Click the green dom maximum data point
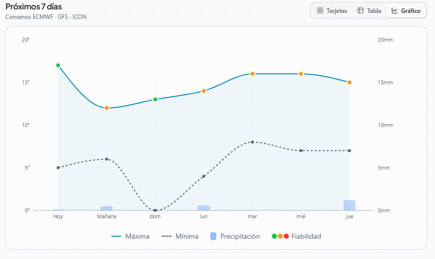The image size is (435, 259). pos(155,99)
